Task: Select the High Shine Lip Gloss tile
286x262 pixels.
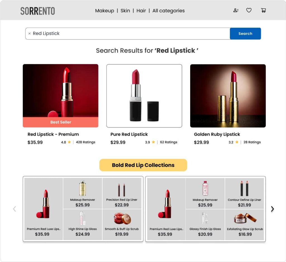Action: (x=82, y=224)
